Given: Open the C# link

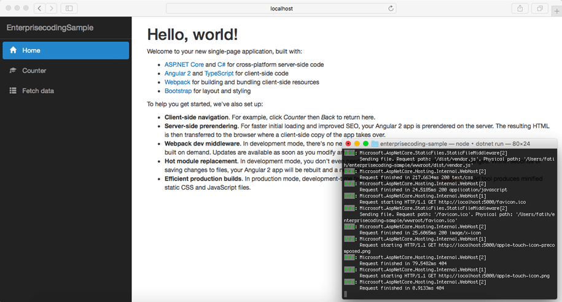Looking at the screenshot, I should (x=221, y=64).
